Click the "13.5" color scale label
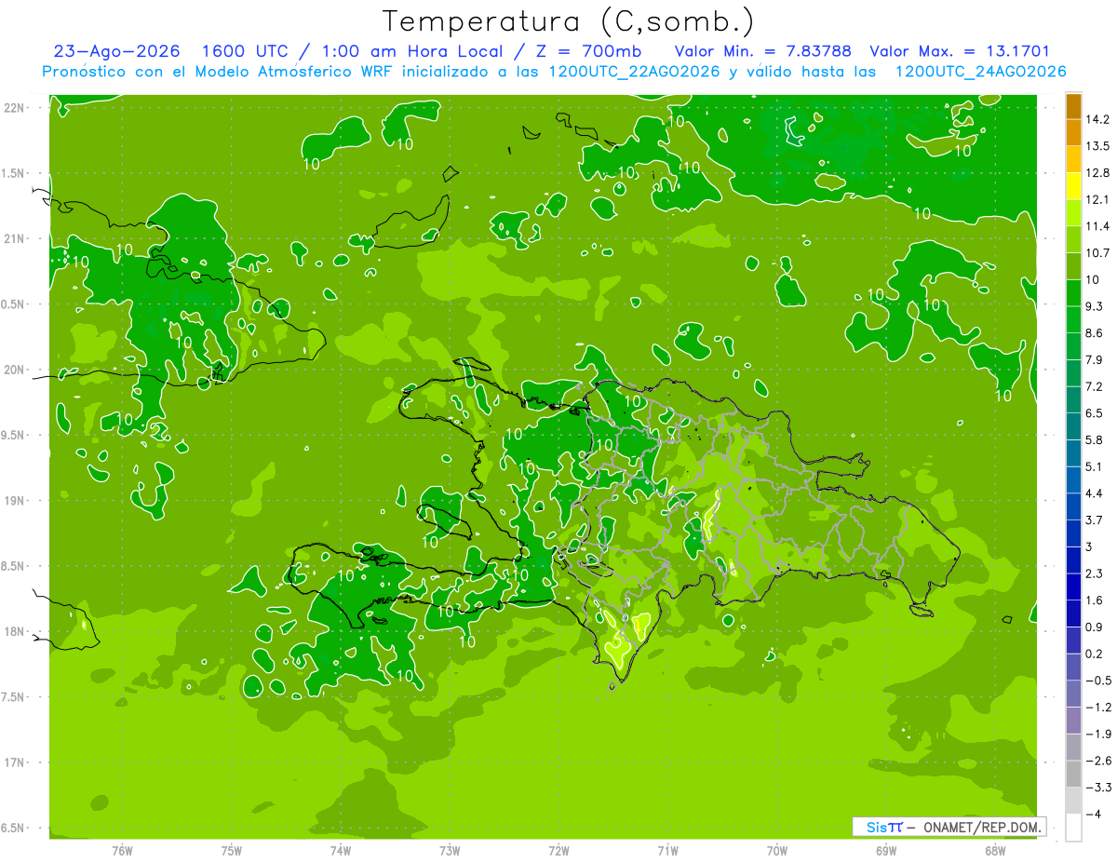 point(1099,146)
